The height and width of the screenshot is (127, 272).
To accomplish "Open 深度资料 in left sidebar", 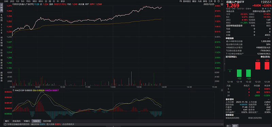I will coord(2,64).
